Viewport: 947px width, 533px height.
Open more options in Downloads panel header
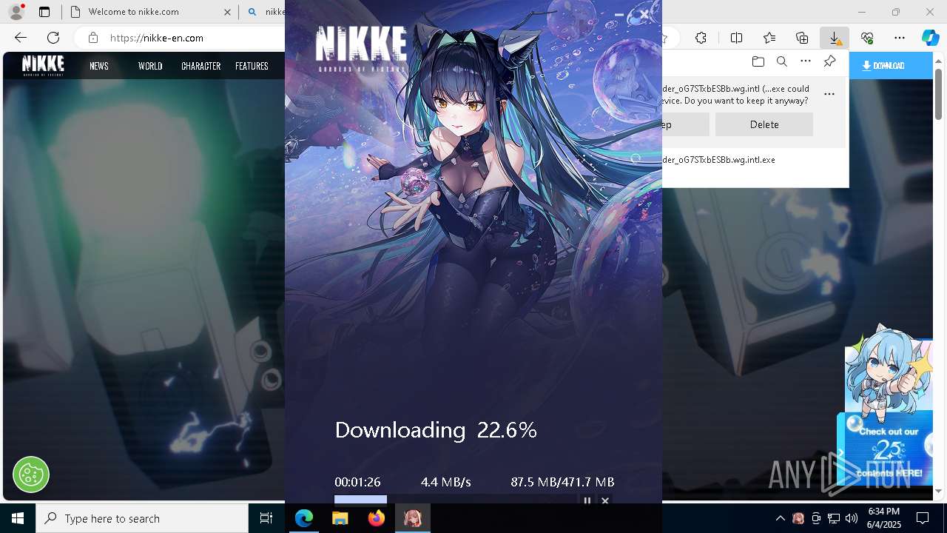tap(806, 61)
